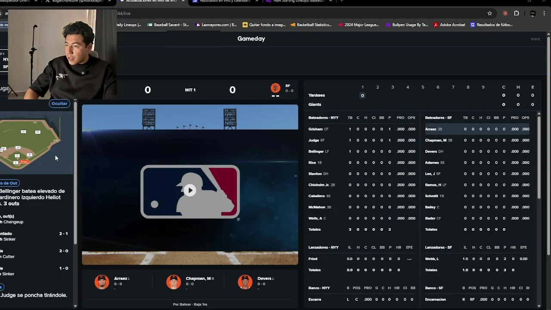The image size is (551, 310).
Task: Click the Bateadores - SF header
Action: [x=438, y=118]
